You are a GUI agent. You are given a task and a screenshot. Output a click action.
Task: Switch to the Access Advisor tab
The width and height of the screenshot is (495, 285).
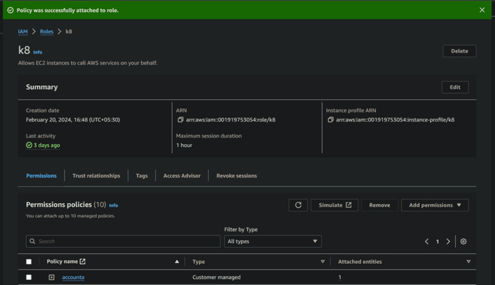coord(182,176)
